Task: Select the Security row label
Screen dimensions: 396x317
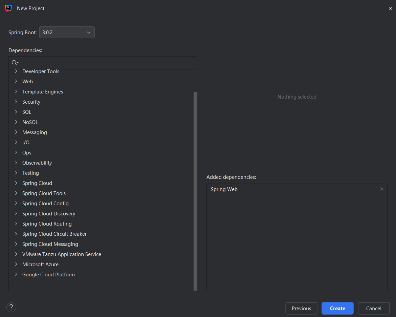Action: [31, 102]
